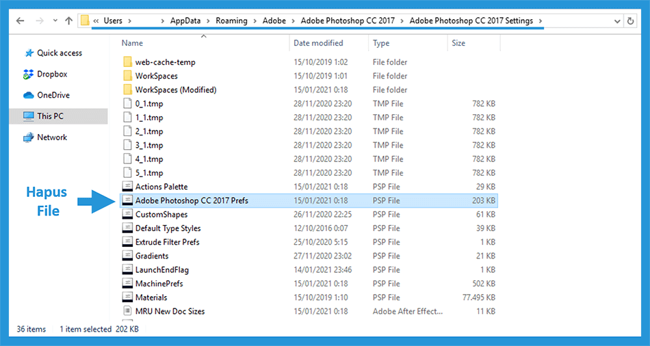Open Users in the breadcrumb path
Viewport: 650px width, 346px height.
pyautogui.click(x=113, y=21)
